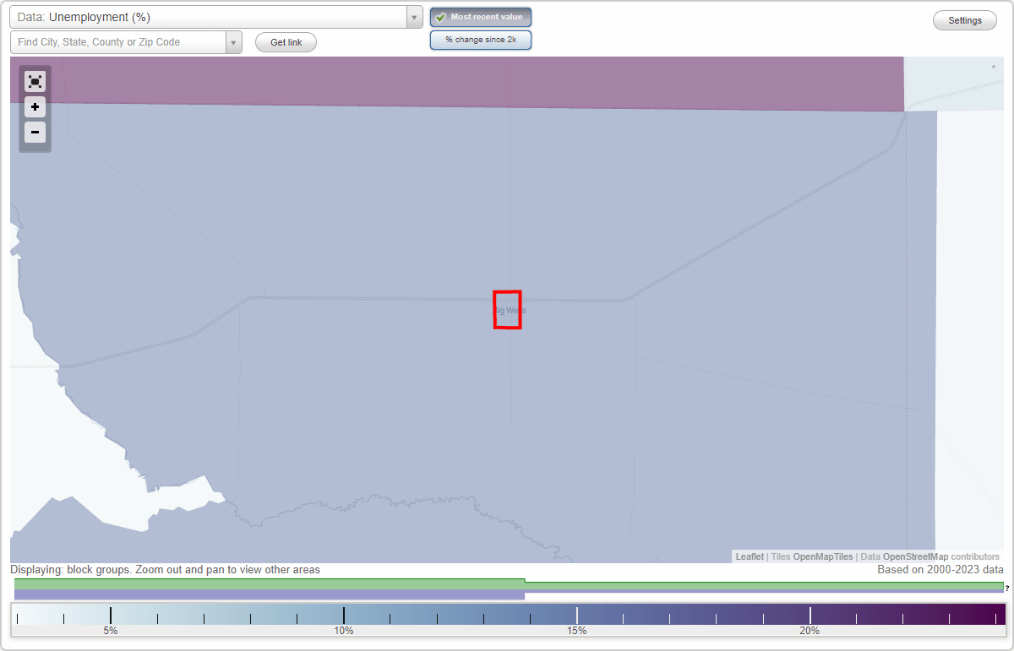Expand the Find City location dropdown

[234, 41]
